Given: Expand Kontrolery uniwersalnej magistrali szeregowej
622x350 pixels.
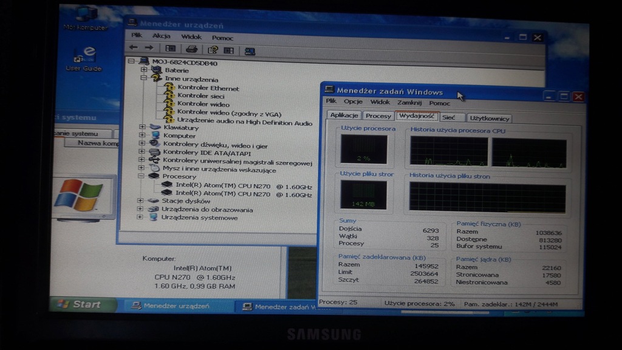Looking at the screenshot, I should tap(141, 160).
